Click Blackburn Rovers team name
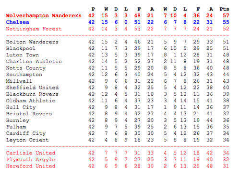 pos(32,94)
